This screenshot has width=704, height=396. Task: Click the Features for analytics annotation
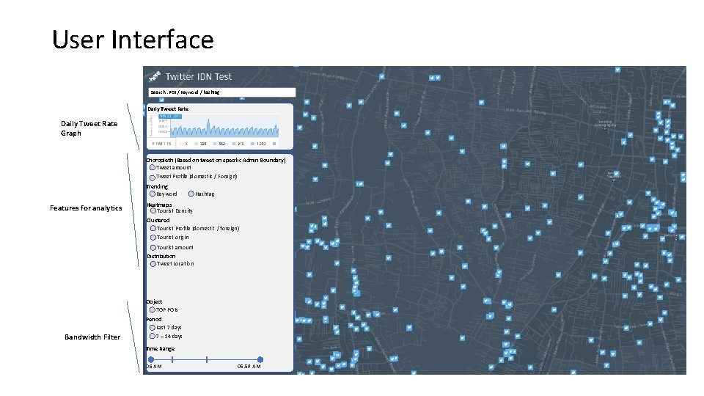[x=86, y=208]
